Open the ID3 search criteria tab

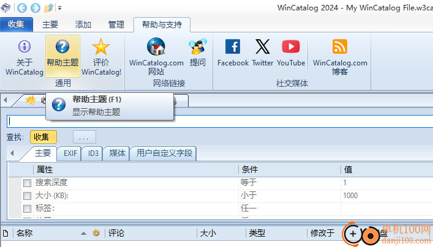click(x=93, y=153)
